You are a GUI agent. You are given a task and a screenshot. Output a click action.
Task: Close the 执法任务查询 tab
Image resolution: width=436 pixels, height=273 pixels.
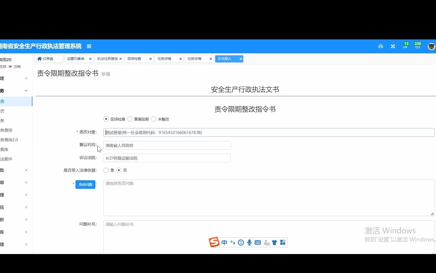coord(121,59)
